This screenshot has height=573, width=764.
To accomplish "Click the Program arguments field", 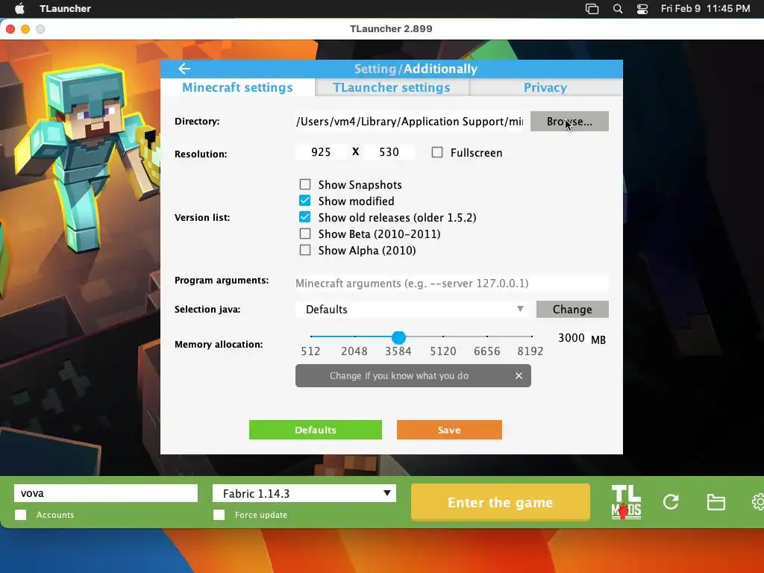I will 451,283.
